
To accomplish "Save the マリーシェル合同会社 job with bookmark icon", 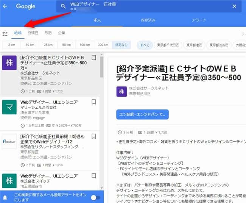I will point(94,102).
